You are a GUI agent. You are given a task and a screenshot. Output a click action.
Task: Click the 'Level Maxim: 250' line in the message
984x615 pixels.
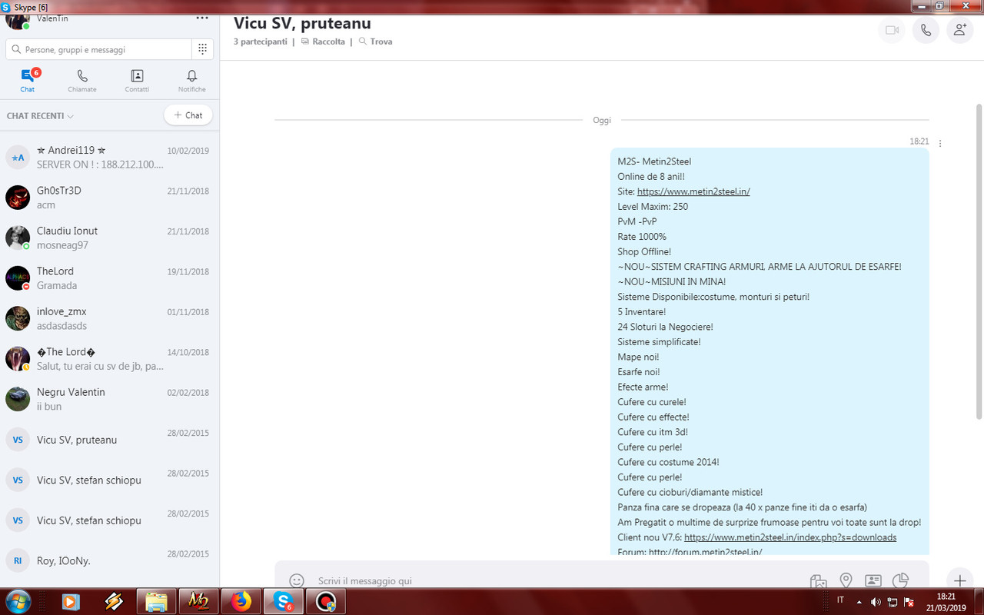653,207
